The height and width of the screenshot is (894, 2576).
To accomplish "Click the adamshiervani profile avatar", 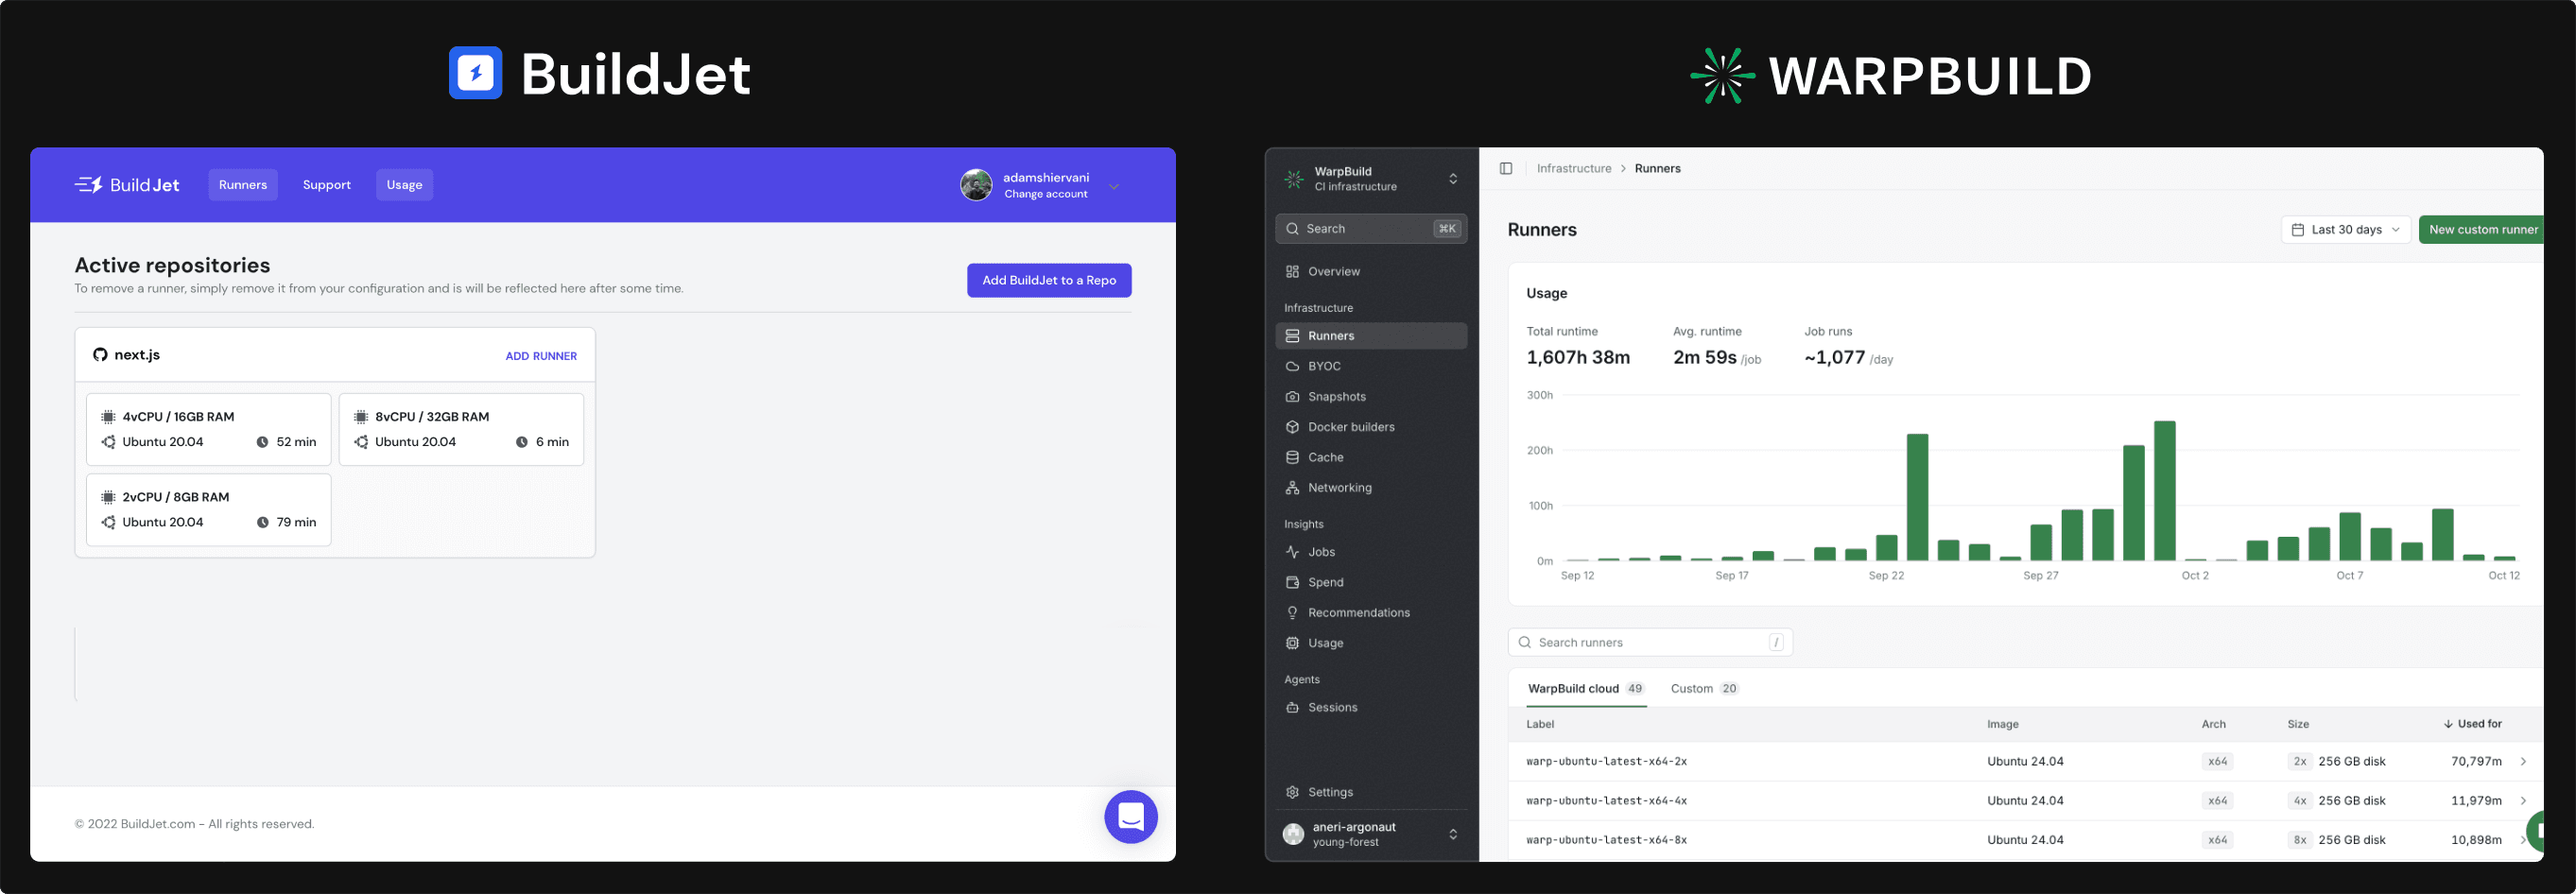I will [976, 185].
